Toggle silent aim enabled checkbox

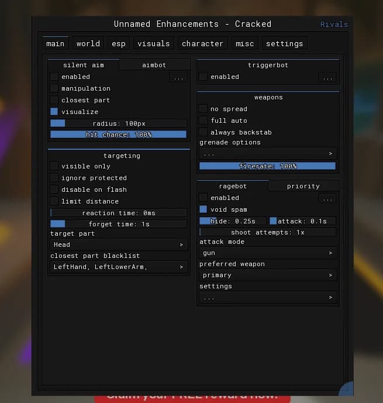[54, 77]
